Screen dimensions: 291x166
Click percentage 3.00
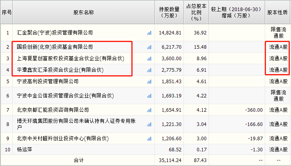tap(201, 139)
